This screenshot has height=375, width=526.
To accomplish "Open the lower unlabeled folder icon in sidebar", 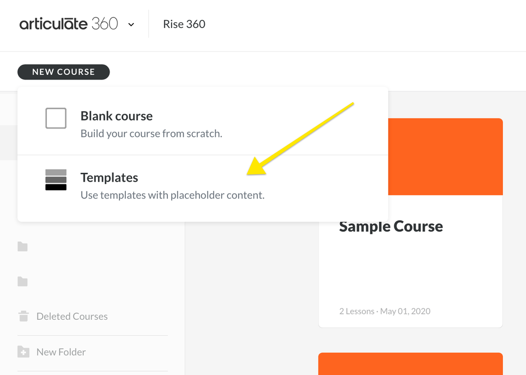I will pyautogui.click(x=23, y=282).
